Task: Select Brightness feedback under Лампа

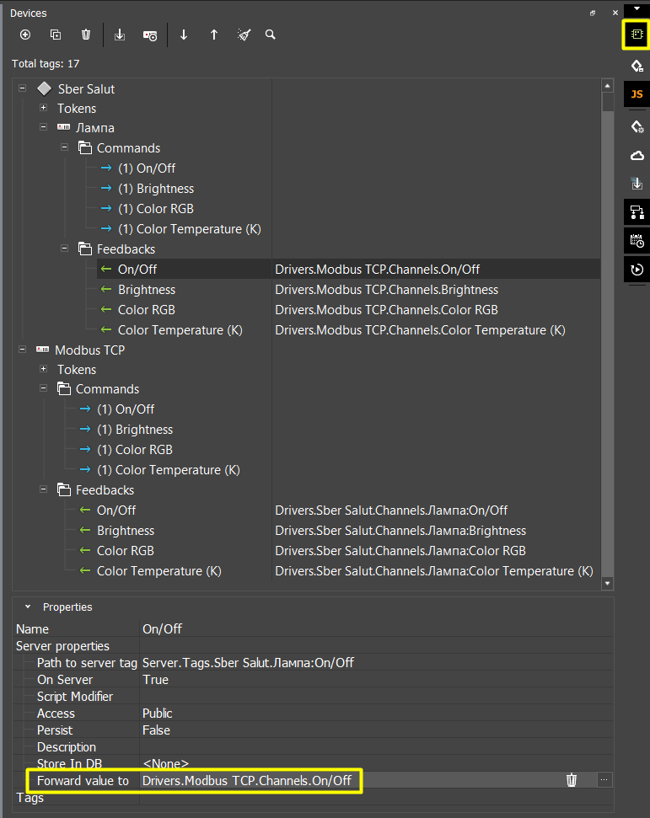Action: [x=147, y=290]
